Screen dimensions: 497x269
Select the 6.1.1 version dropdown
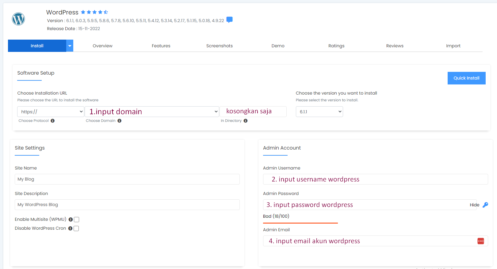click(319, 112)
